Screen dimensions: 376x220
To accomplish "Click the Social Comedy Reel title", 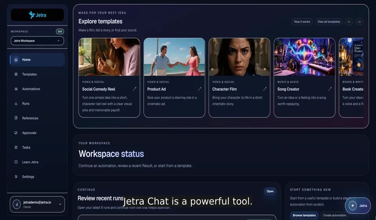I will (99, 89).
